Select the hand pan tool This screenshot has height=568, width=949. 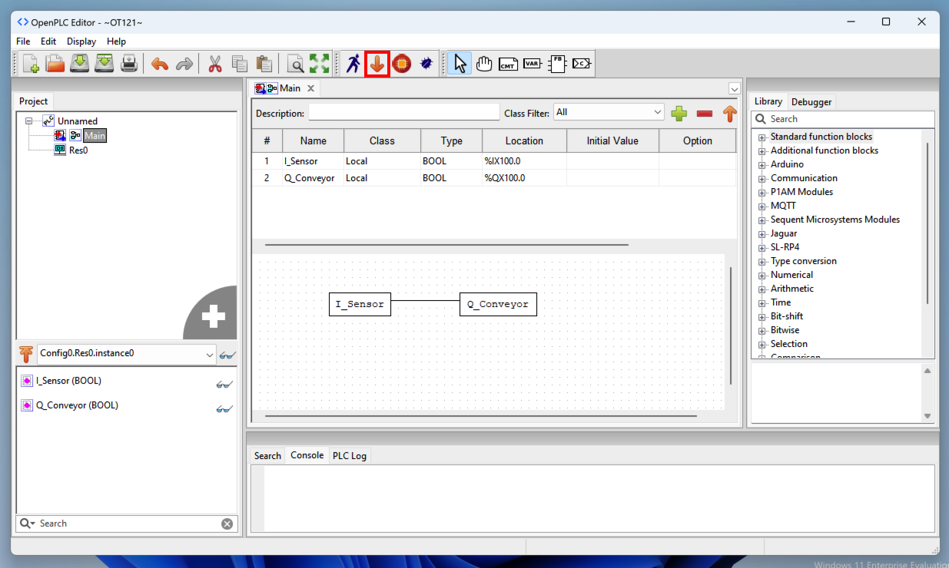pyautogui.click(x=483, y=64)
